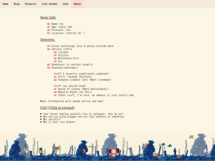Click 'More information will maybe arrive one day!'
This screenshot has height=161, width=215.
[72, 101]
